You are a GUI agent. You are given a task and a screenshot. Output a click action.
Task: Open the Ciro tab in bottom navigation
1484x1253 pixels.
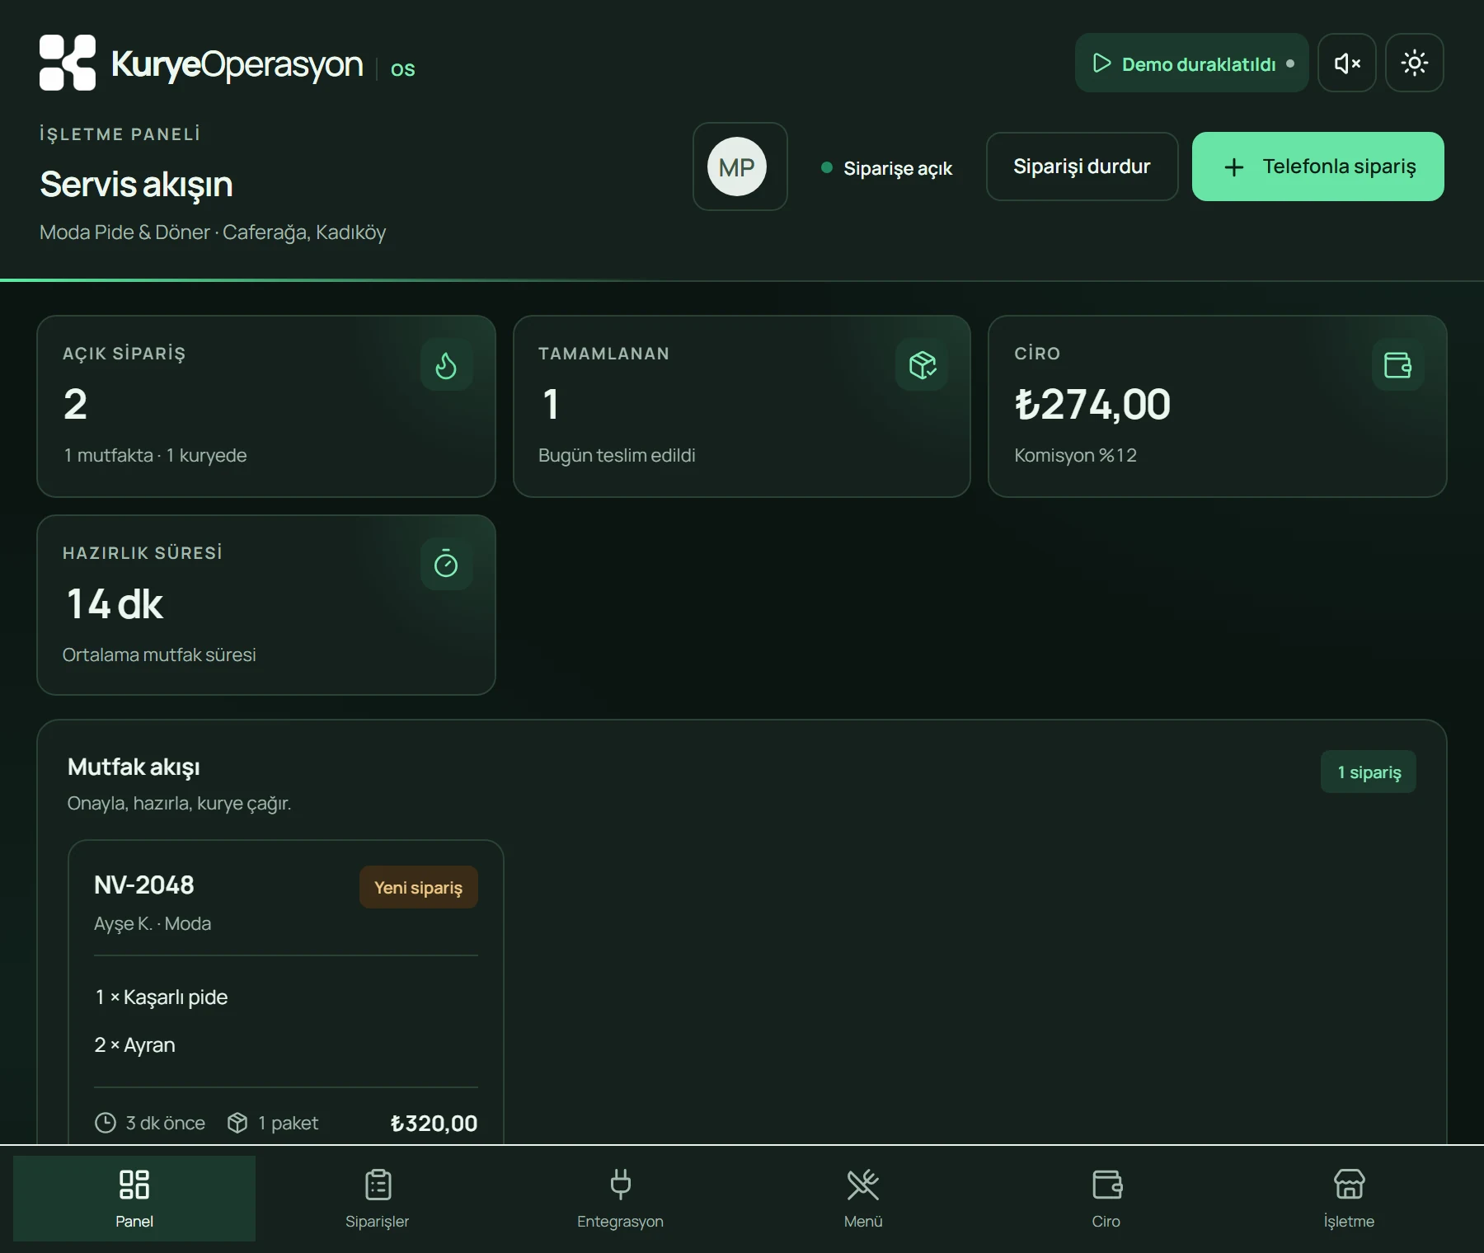1106,1199
